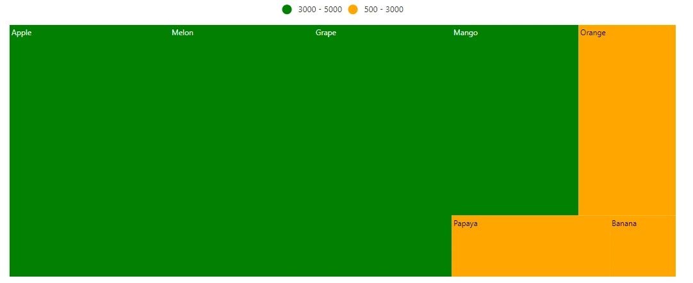The height and width of the screenshot is (283, 693).
Task: Click the Orange label text
Action: [x=592, y=33]
